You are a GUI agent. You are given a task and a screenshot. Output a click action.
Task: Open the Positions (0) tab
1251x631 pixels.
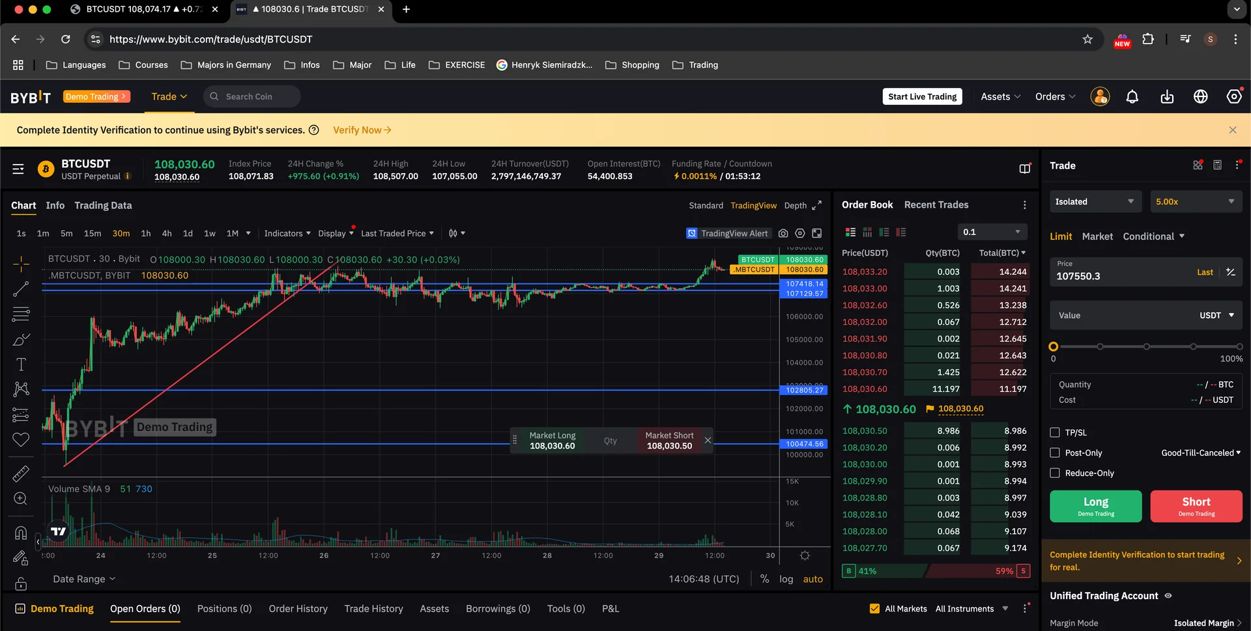(x=224, y=609)
